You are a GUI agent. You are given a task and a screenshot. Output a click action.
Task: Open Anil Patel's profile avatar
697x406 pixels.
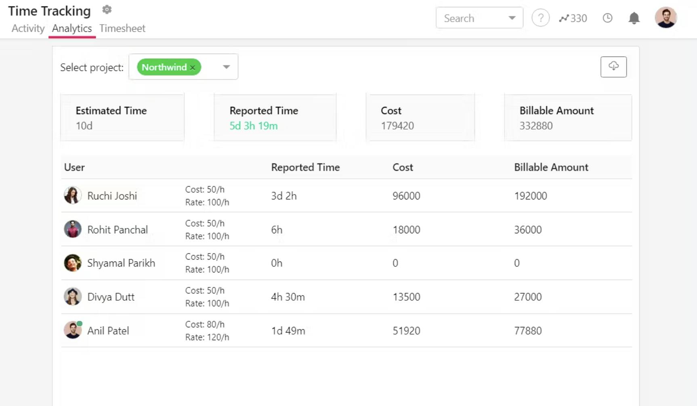(x=73, y=330)
